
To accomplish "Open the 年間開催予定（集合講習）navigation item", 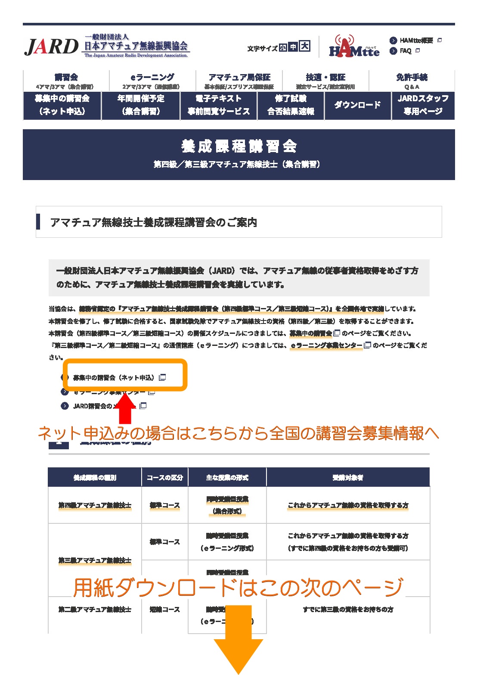I will 141,105.
